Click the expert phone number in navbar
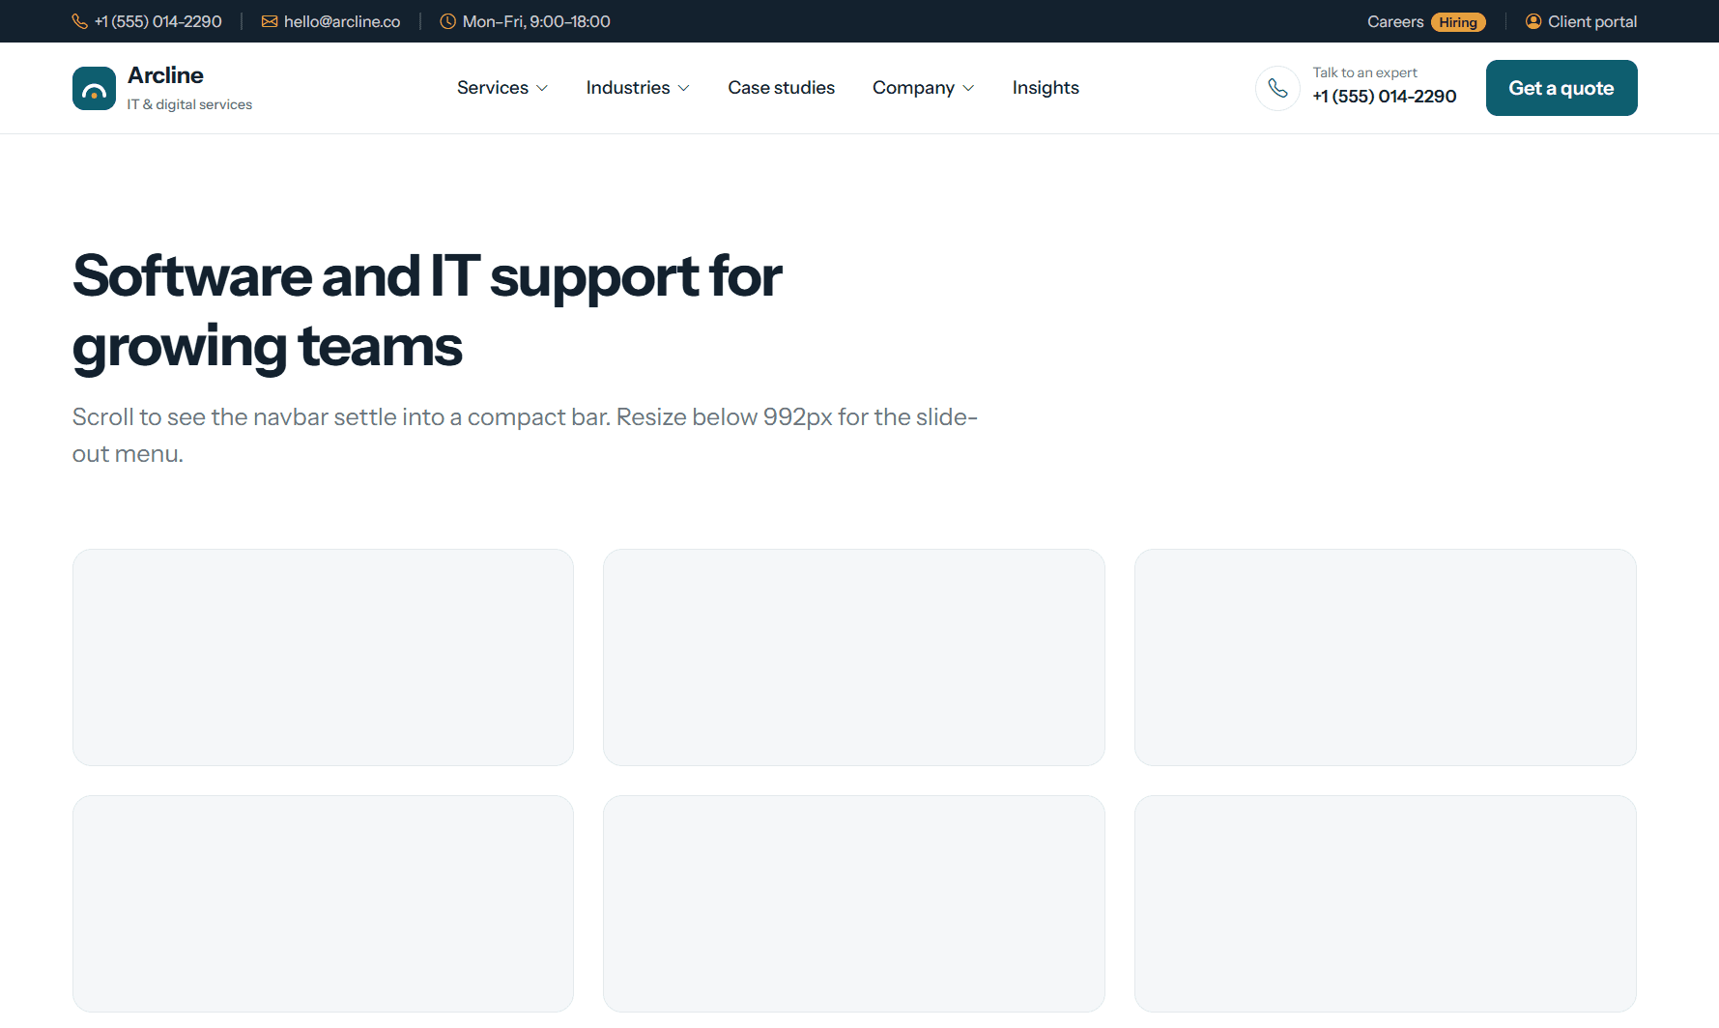This screenshot has height=1028, width=1719. 1384,97
